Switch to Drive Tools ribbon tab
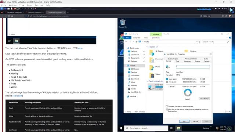Screen dimensions: 235x132 156,38
